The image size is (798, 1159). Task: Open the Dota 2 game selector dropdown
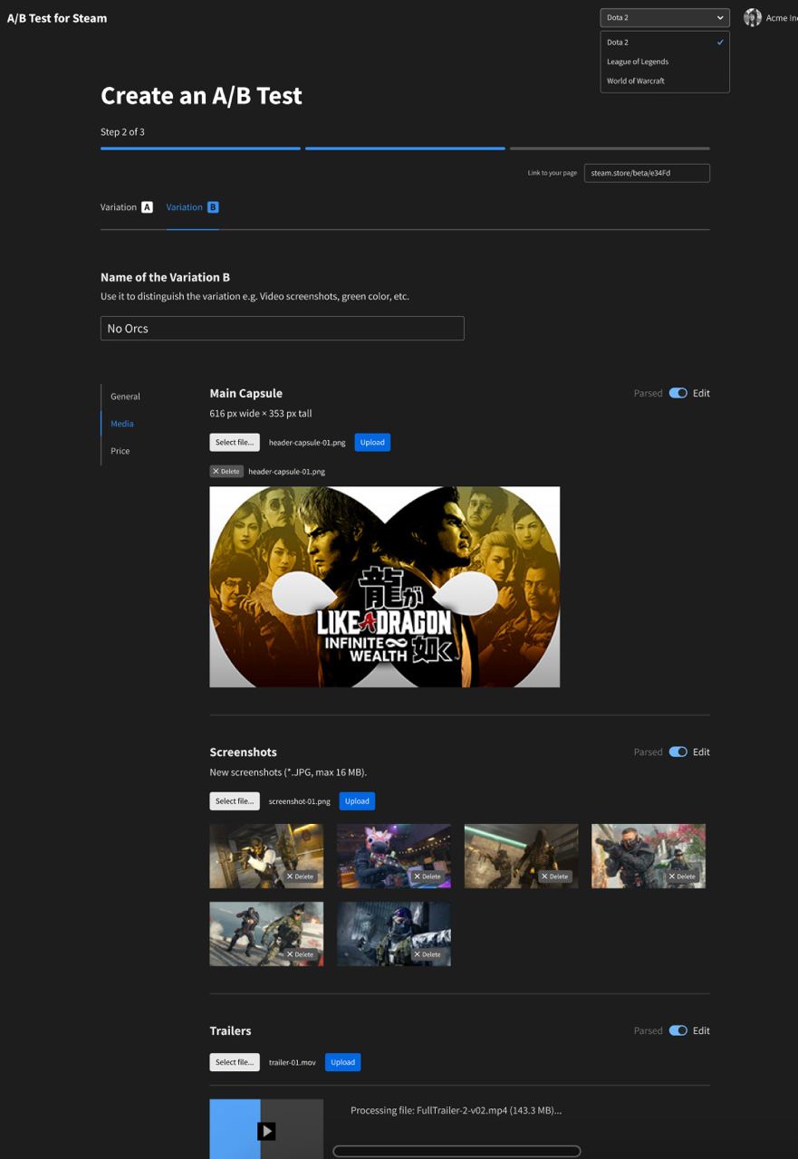pyautogui.click(x=664, y=17)
